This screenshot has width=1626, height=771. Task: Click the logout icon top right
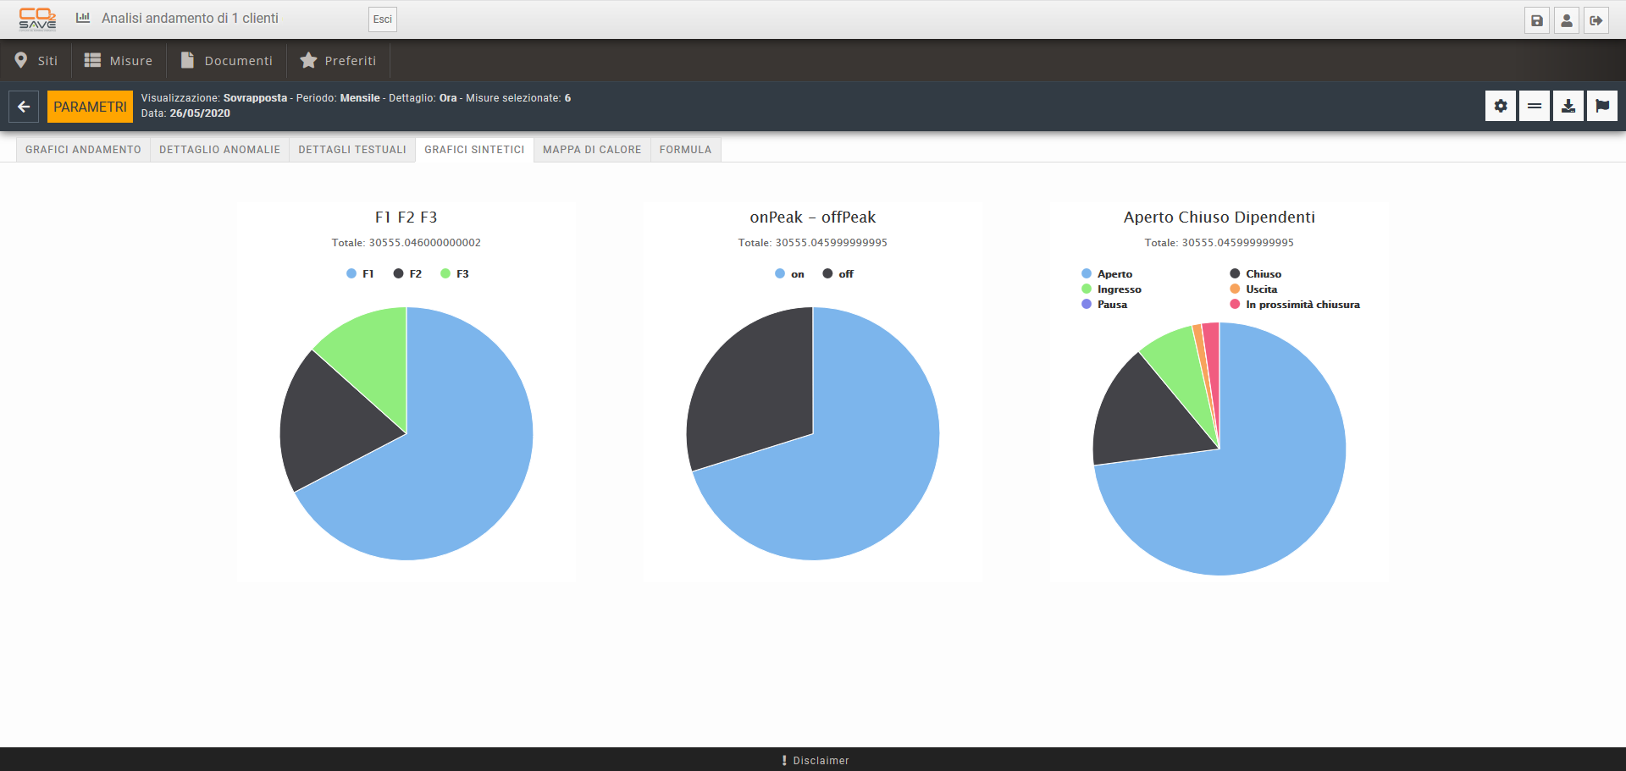1596,20
